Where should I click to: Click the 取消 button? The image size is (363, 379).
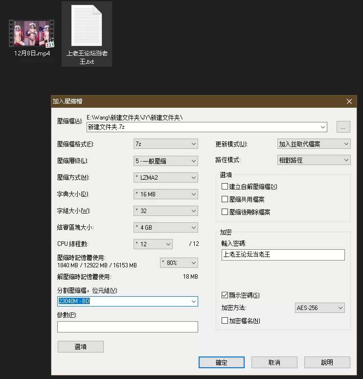click(x=274, y=362)
